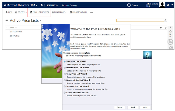Screen dimensions: 175x111
Task: Open the settings gear icon
Action: pos(168,5)
